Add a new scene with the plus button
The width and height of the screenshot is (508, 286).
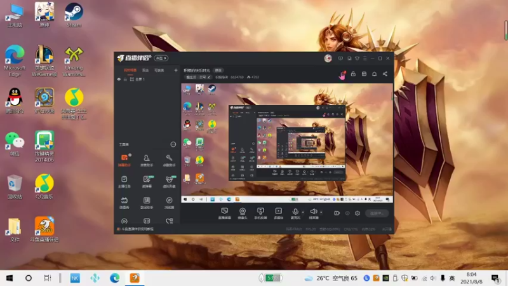[176, 70]
